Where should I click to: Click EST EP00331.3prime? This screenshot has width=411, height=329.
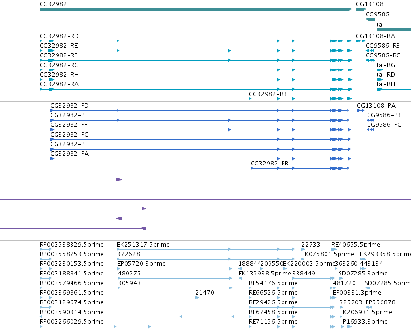click(335, 298)
